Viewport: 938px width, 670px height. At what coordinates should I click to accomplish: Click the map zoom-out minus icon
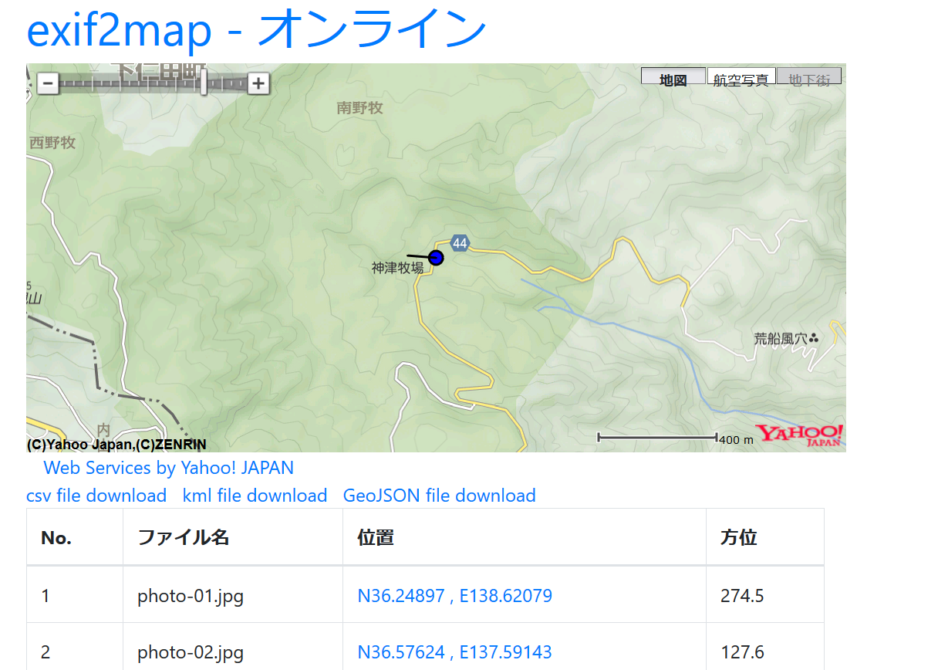[48, 83]
